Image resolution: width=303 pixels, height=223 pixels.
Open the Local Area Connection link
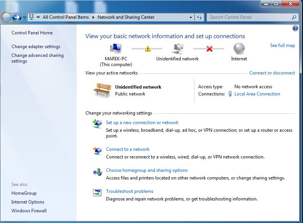[257, 94]
